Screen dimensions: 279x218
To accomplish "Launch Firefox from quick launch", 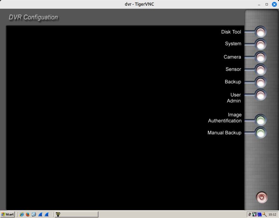I will tap(27, 215).
